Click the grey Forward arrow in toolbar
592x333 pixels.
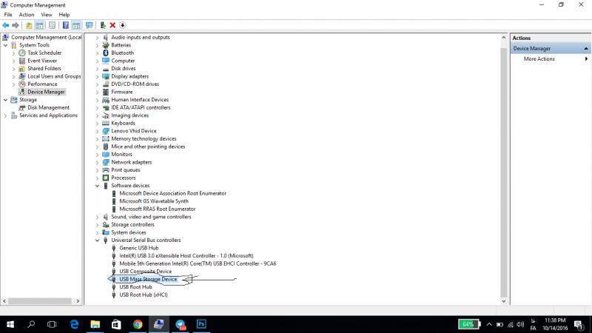click(16, 25)
